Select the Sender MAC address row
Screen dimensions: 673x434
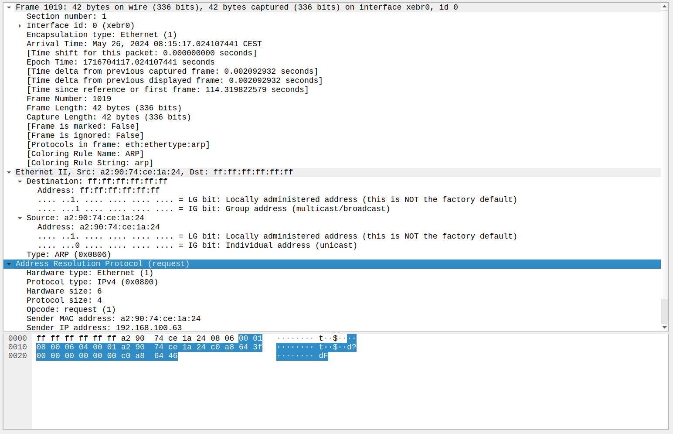click(113, 319)
